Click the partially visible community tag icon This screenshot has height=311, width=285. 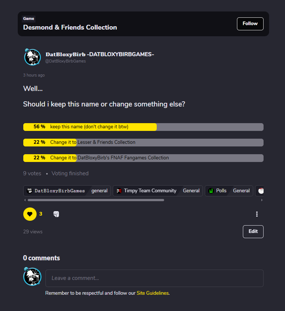click(x=261, y=191)
